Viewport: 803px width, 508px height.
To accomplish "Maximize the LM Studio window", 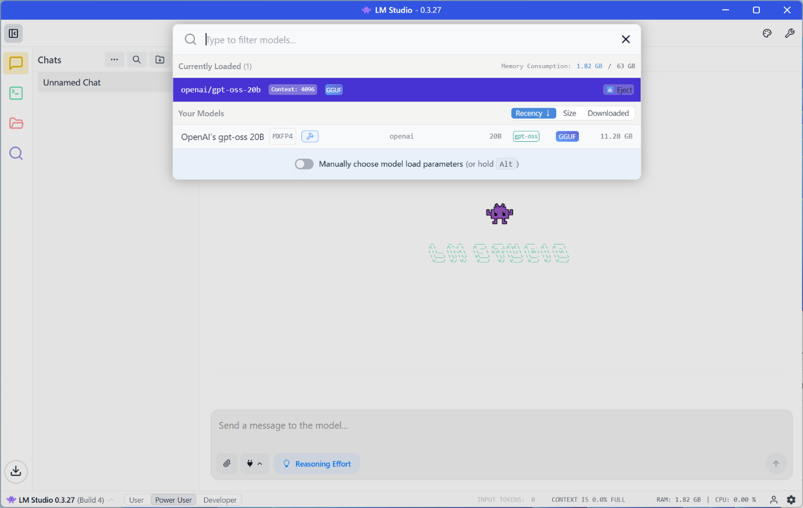I will (x=756, y=10).
